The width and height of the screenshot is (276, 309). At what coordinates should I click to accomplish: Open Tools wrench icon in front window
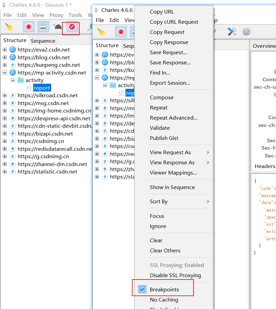click(x=232, y=32)
